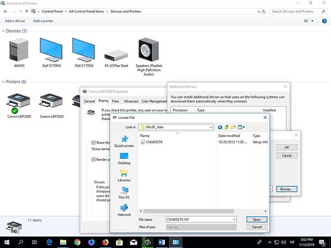Image resolution: width=331 pixels, height=248 pixels.
Task: Refresh the Devices and Printers address bar
Action: (x=264, y=12)
